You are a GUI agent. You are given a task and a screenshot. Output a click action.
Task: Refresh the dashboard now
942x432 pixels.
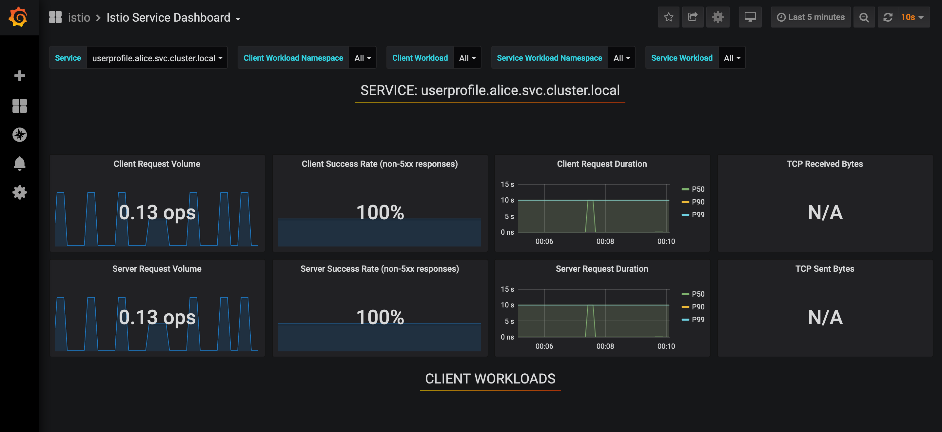[888, 17]
